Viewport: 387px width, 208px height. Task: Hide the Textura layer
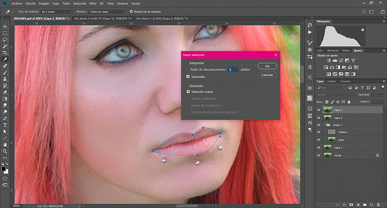tap(318, 132)
